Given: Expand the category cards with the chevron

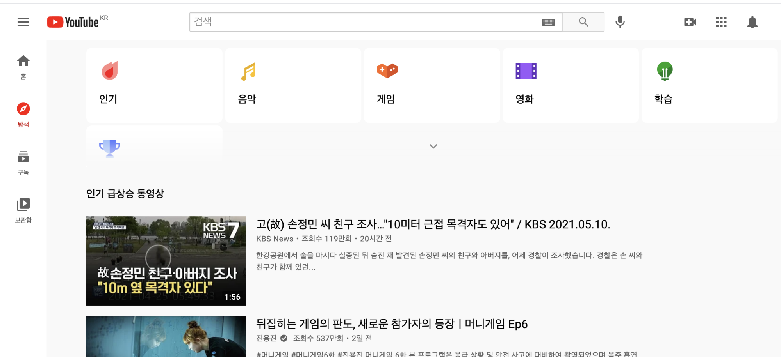Looking at the screenshot, I should 433,147.
